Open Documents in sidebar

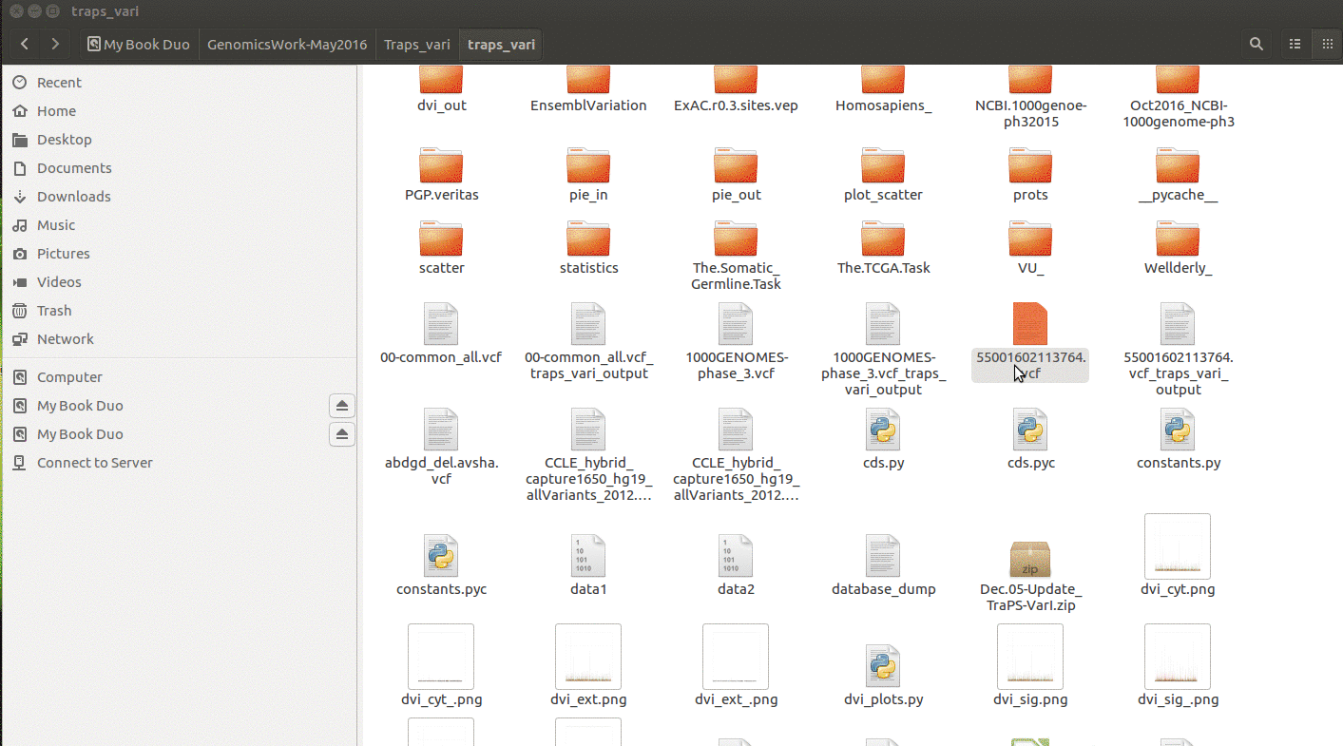[x=74, y=168]
